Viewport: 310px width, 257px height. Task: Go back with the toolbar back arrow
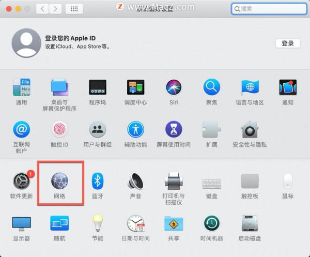42,9
